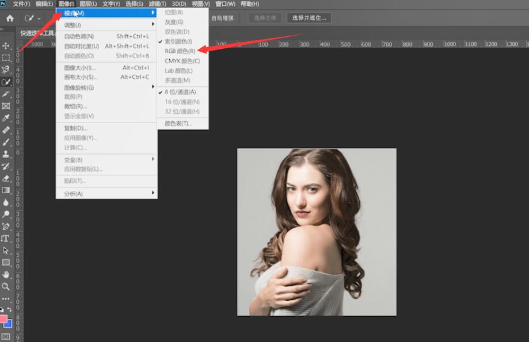The width and height of the screenshot is (529, 342).
Task: Select the Zoom tool
Action: pyautogui.click(x=6, y=286)
